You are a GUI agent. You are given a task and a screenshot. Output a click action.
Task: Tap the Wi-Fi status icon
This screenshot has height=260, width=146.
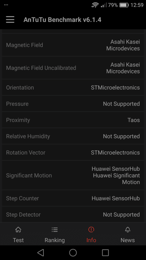95,5
